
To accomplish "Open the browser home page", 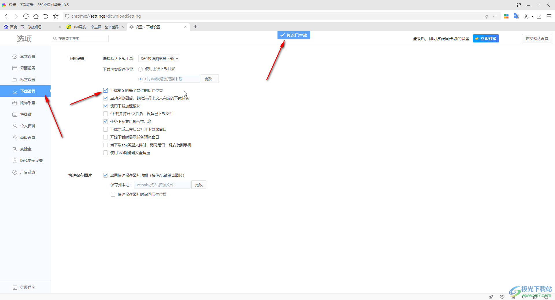I will click(36, 16).
